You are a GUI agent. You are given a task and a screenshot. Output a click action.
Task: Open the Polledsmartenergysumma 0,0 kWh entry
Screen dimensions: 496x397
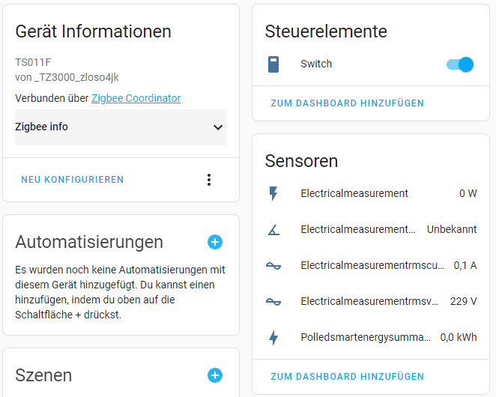tap(371, 338)
